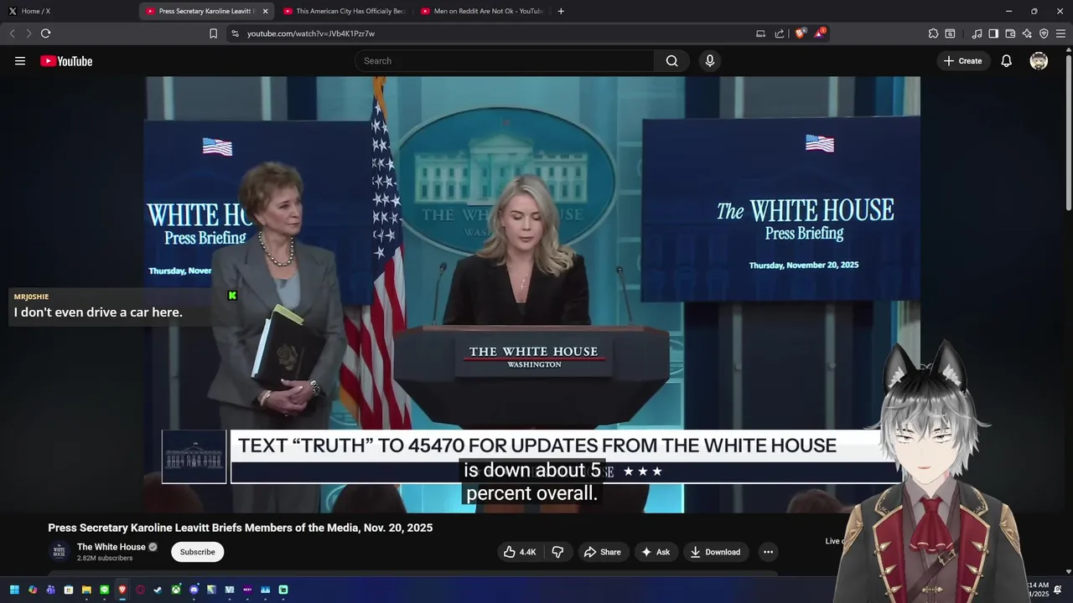Open the tab search icon in toolbar
This screenshot has height=603, width=1073.
pos(950,33)
